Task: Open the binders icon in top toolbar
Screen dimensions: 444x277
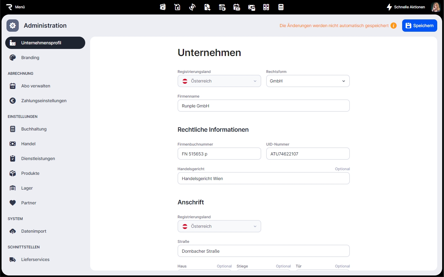Action: [266, 7]
